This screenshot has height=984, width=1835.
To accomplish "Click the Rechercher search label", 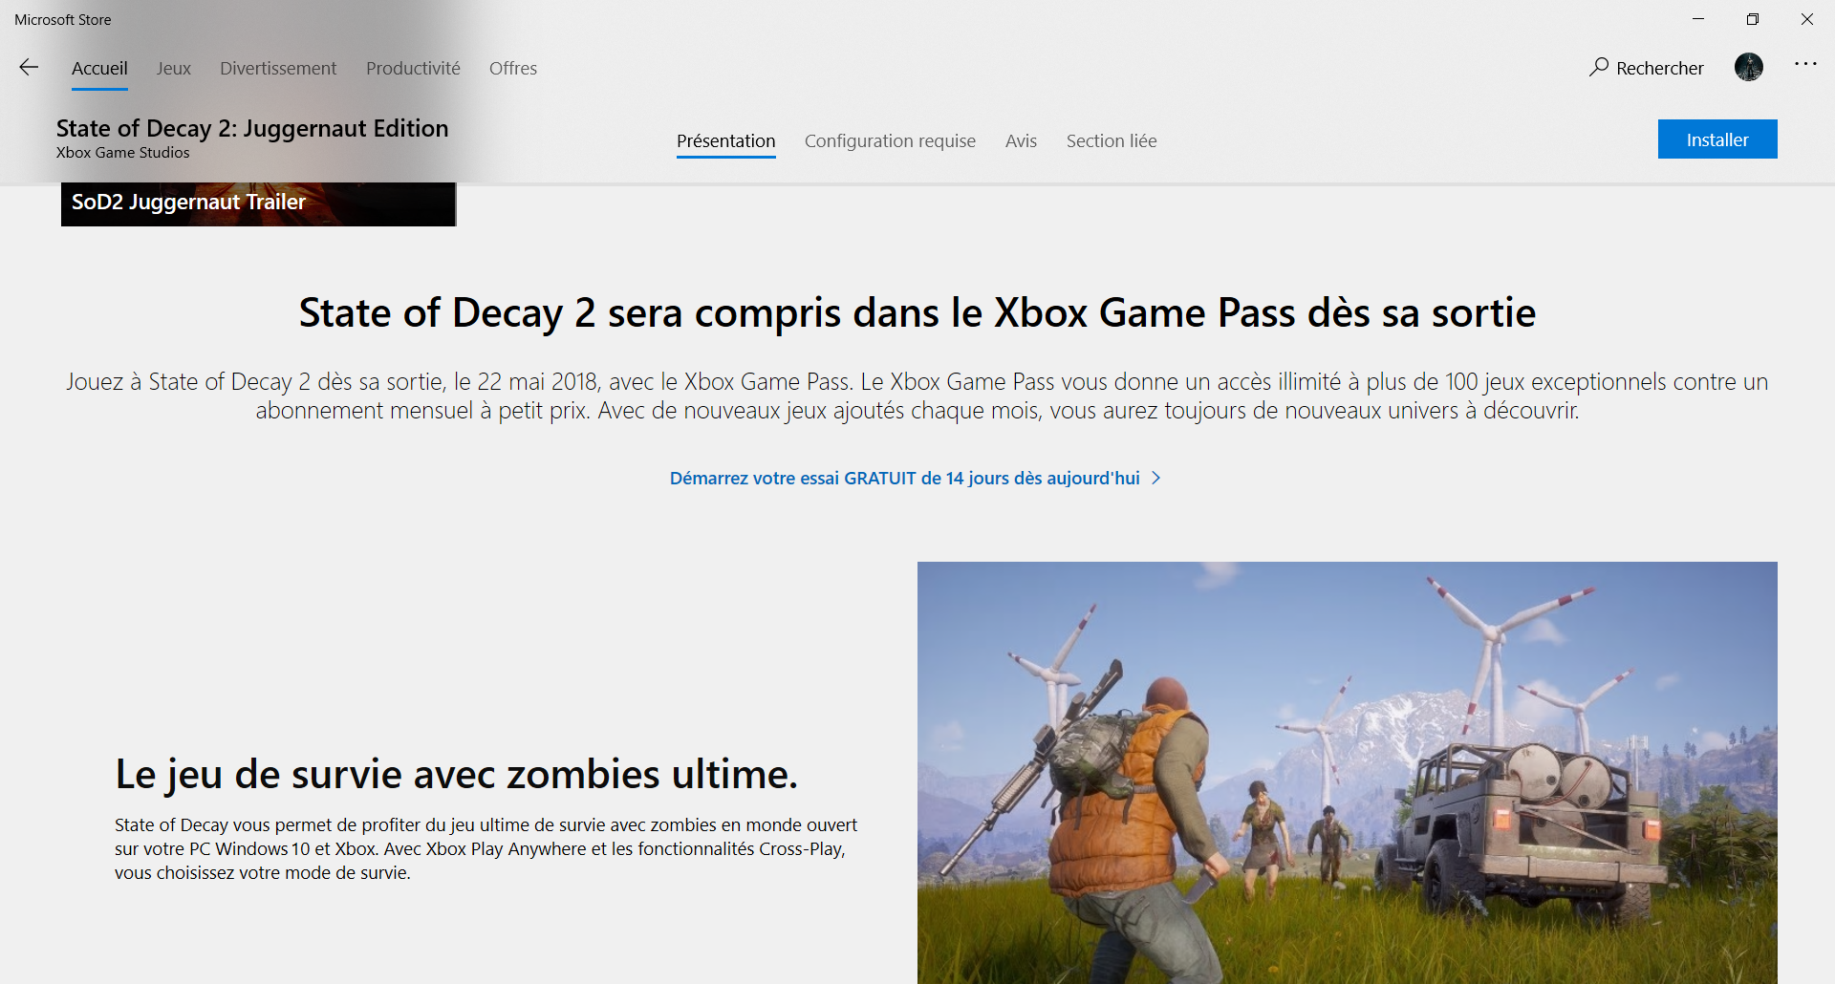I will click(x=1660, y=68).
